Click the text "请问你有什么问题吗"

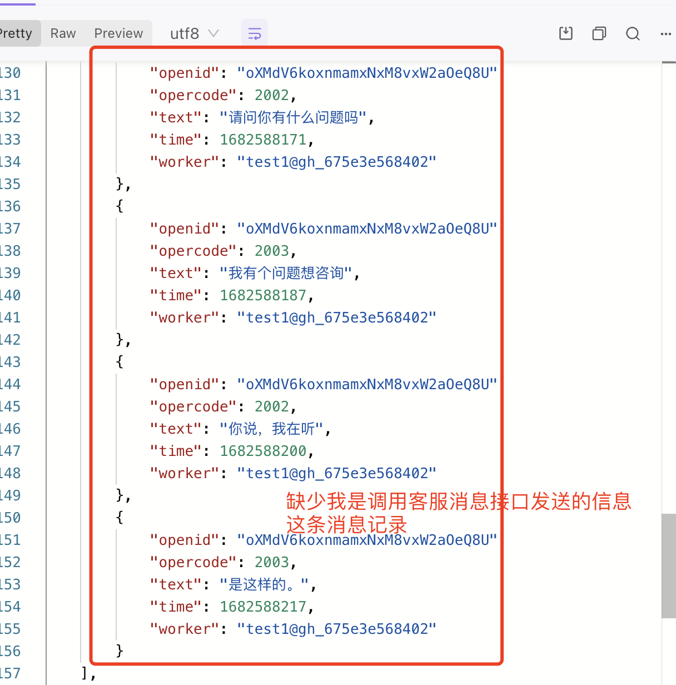293,117
